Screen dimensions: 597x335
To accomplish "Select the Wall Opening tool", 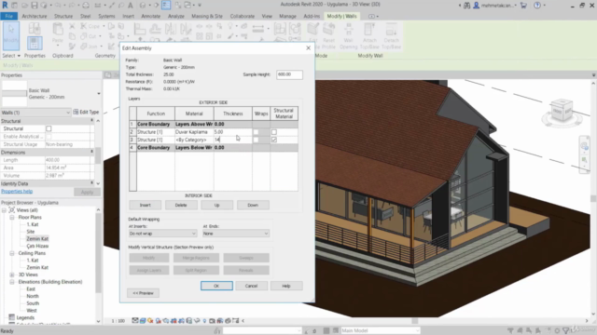I will point(348,35).
